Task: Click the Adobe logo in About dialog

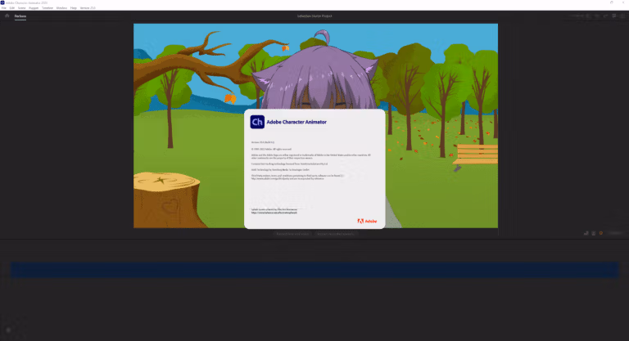Action: (367, 221)
